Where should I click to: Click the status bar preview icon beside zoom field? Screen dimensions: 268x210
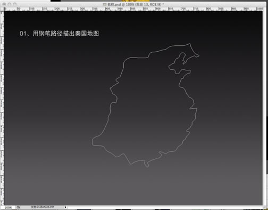point(18,207)
